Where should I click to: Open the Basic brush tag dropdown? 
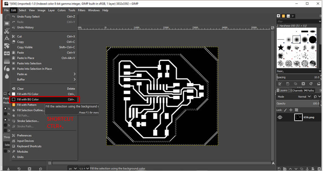click(299, 71)
